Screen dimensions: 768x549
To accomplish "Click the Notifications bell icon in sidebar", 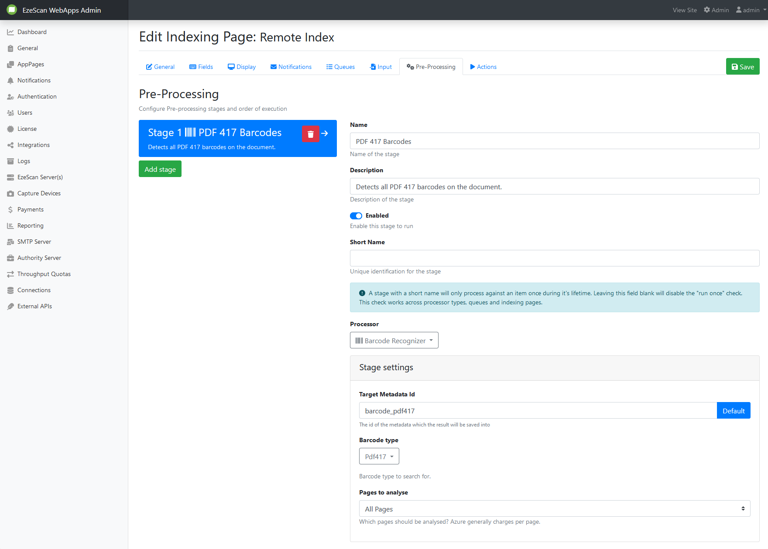I will (x=10, y=81).
